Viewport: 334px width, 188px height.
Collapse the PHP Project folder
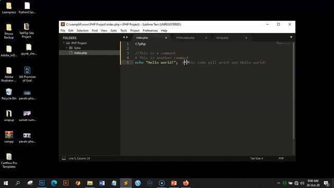[64, 43]
